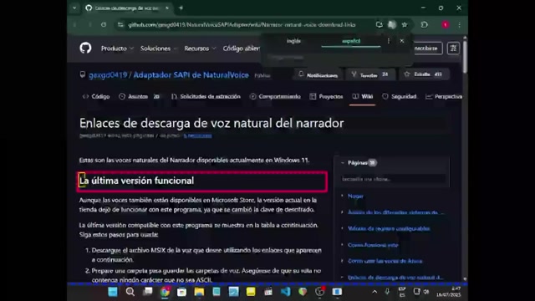Click the gexgd0419 owner link
535x301 pixels.
(108, 75)
